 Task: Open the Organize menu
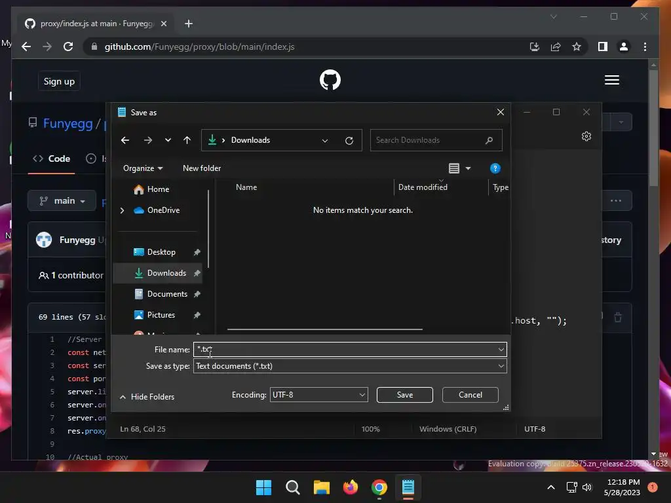point(142,168)
